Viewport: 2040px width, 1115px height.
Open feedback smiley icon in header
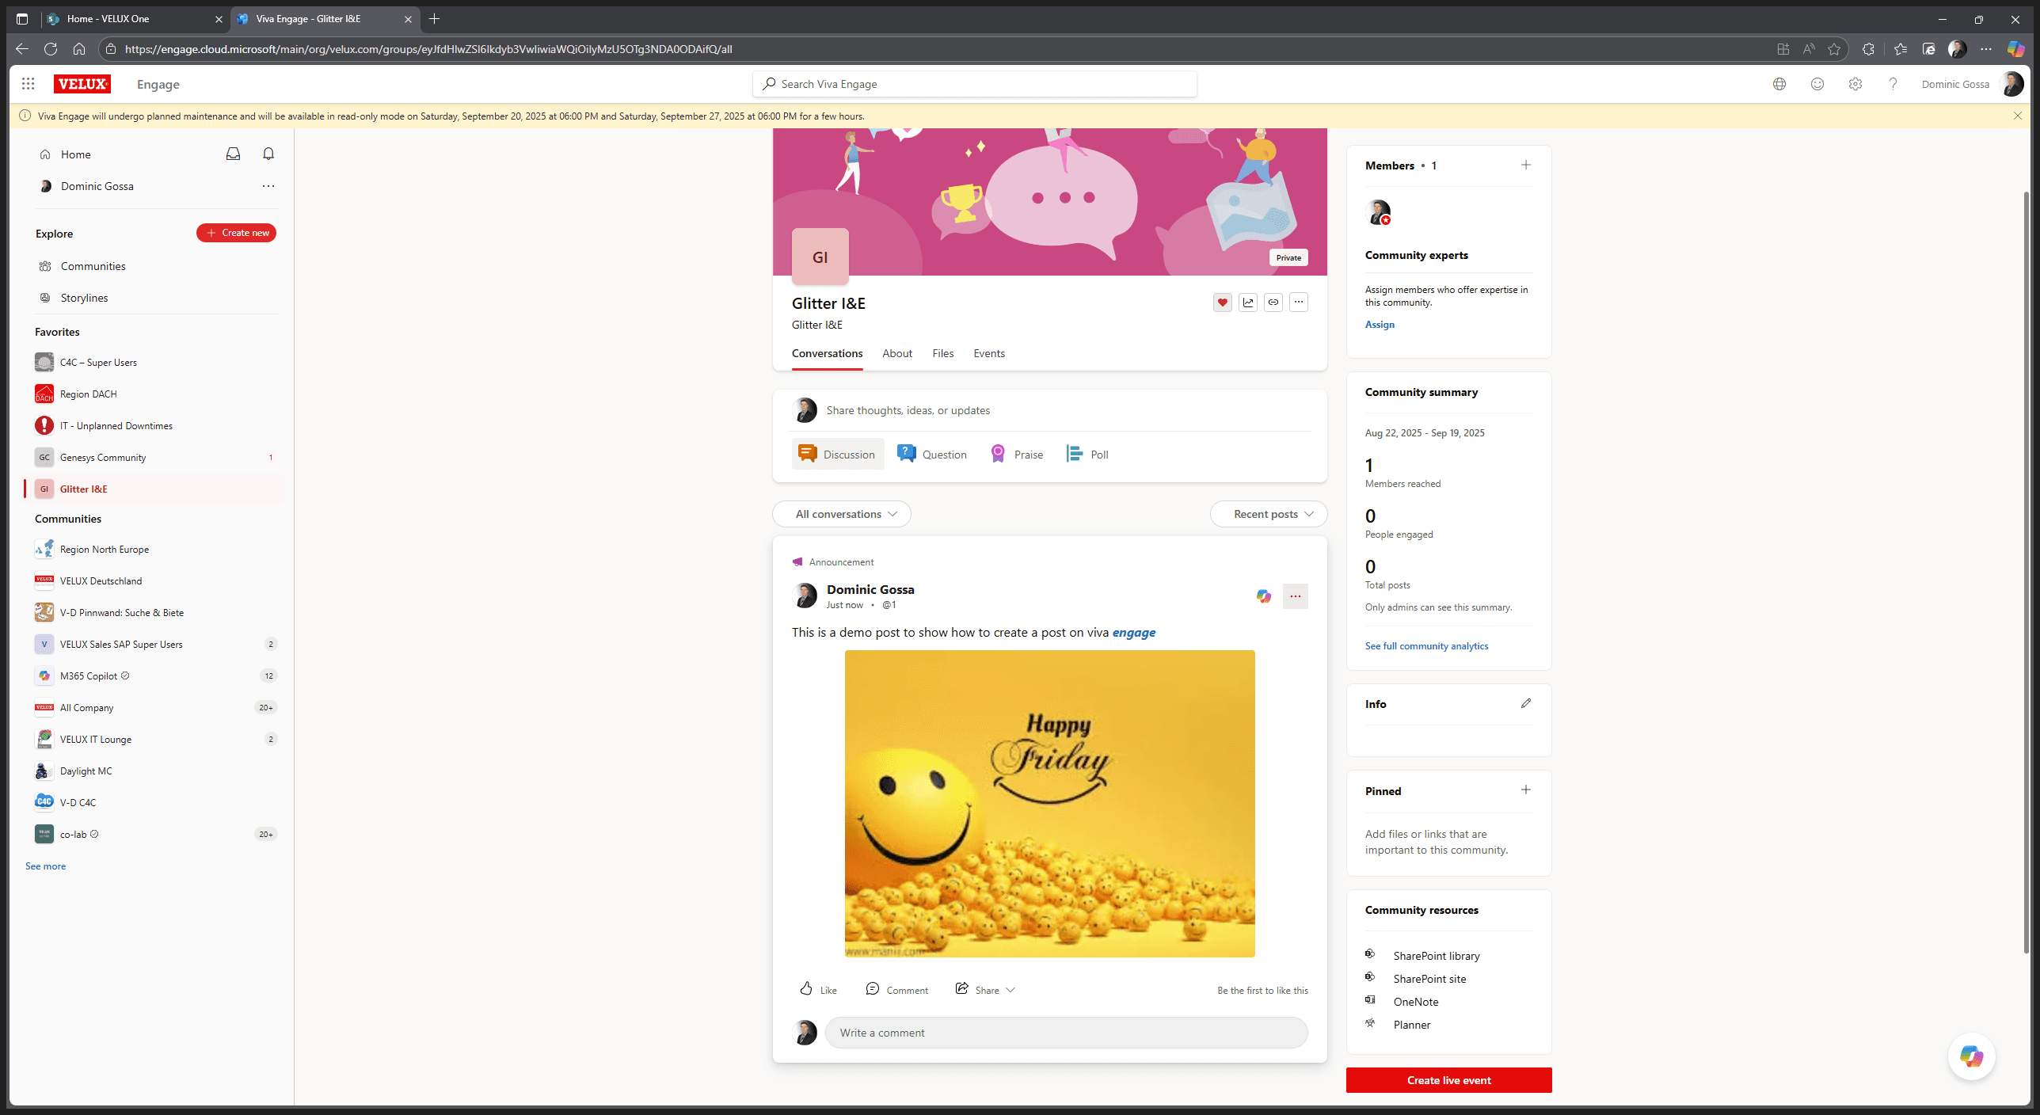1817,84
